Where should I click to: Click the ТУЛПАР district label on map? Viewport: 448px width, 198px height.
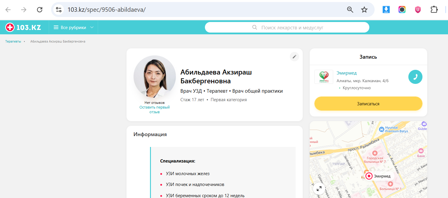coord(339,164)
